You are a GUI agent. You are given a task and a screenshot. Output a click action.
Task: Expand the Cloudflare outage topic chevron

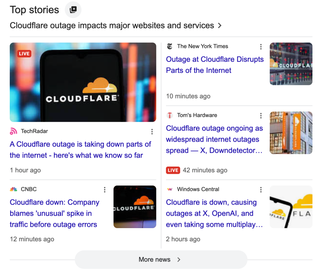pyautogui.click(x=220, y=26)
